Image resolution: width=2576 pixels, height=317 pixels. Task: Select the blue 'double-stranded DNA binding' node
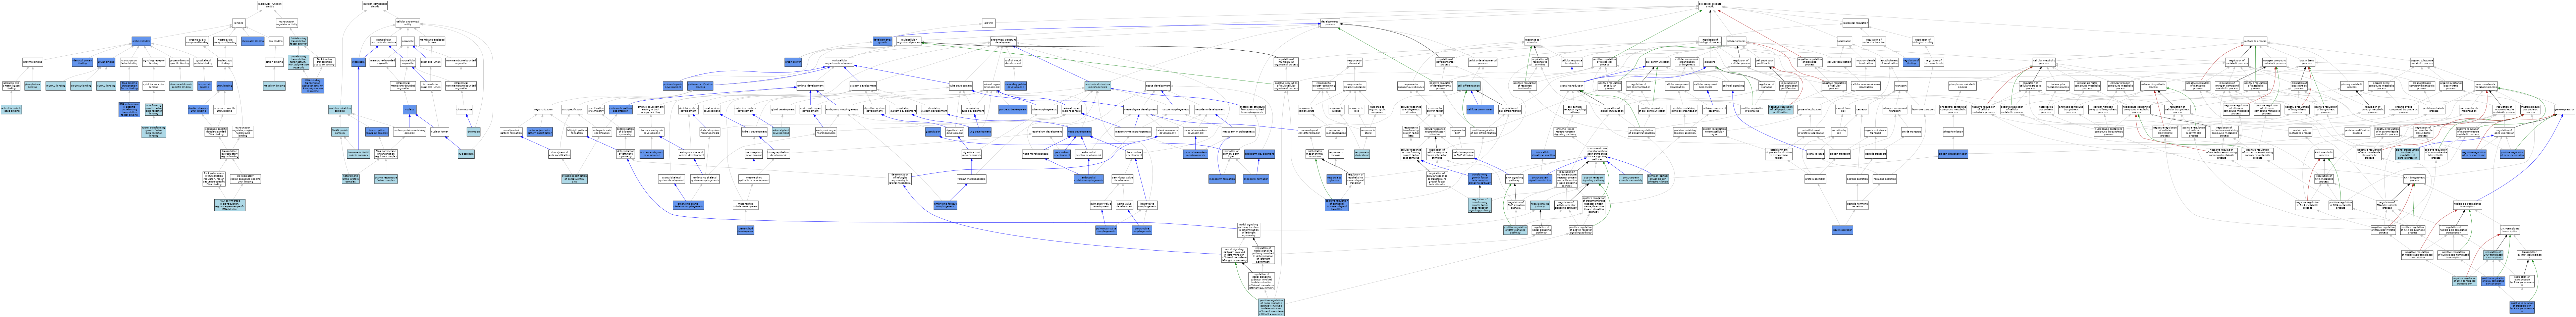pos(199,110)
